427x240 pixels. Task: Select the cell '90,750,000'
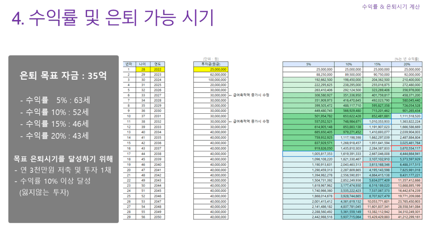pos(377,75)
